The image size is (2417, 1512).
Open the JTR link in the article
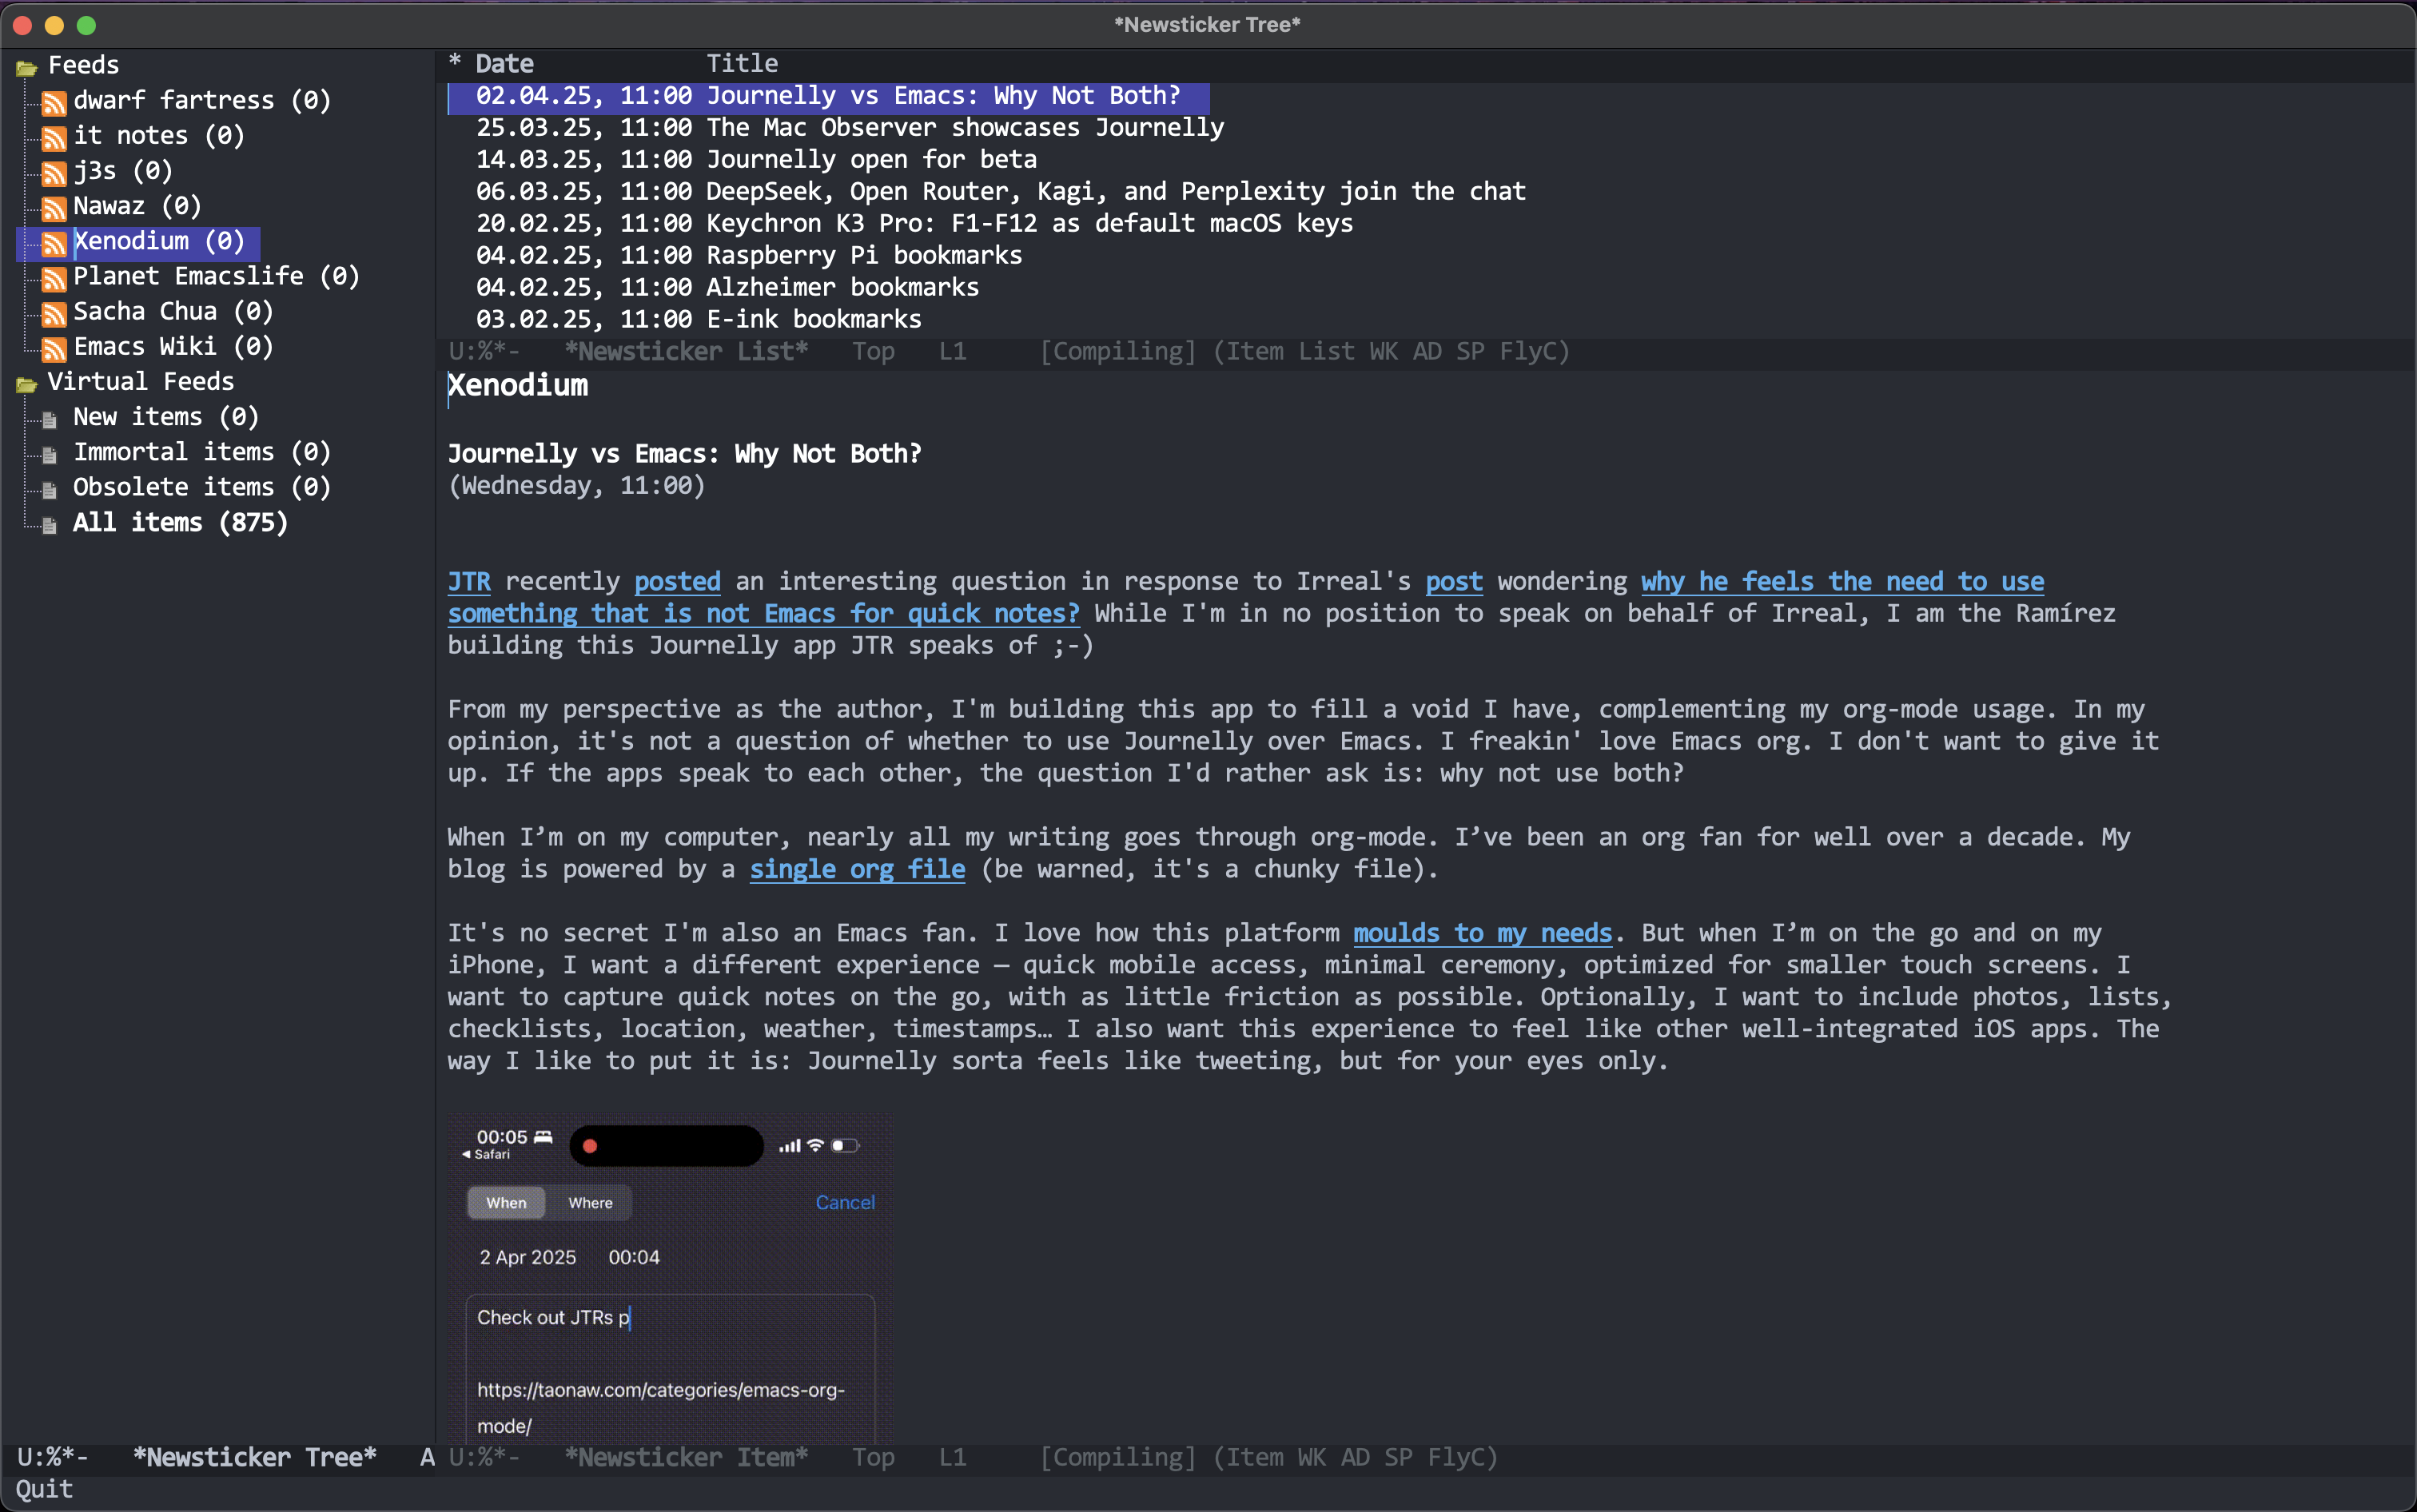(469, 582)
